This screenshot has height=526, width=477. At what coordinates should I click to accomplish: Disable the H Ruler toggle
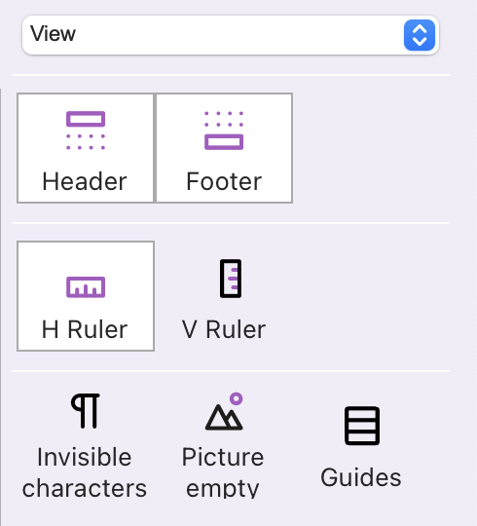(x=86, y=296)
